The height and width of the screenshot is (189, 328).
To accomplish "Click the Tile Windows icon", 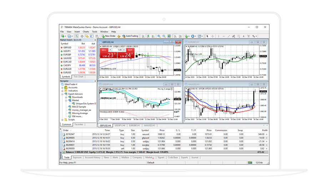I will 169,36.
